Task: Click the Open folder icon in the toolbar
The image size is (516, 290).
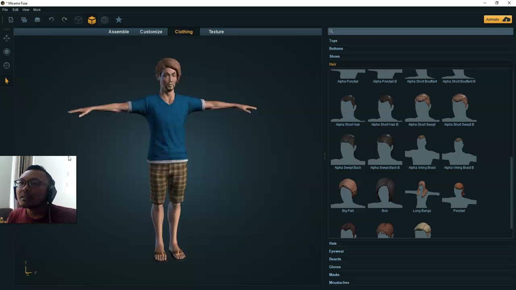Action: (x=24, y=20)
